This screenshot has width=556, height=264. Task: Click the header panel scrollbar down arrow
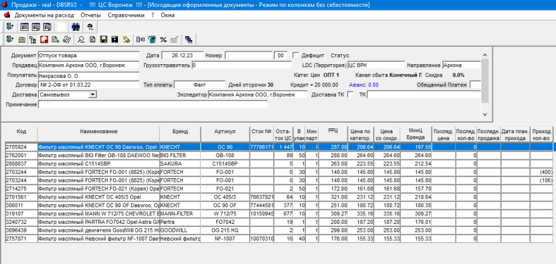pos(485,114)
